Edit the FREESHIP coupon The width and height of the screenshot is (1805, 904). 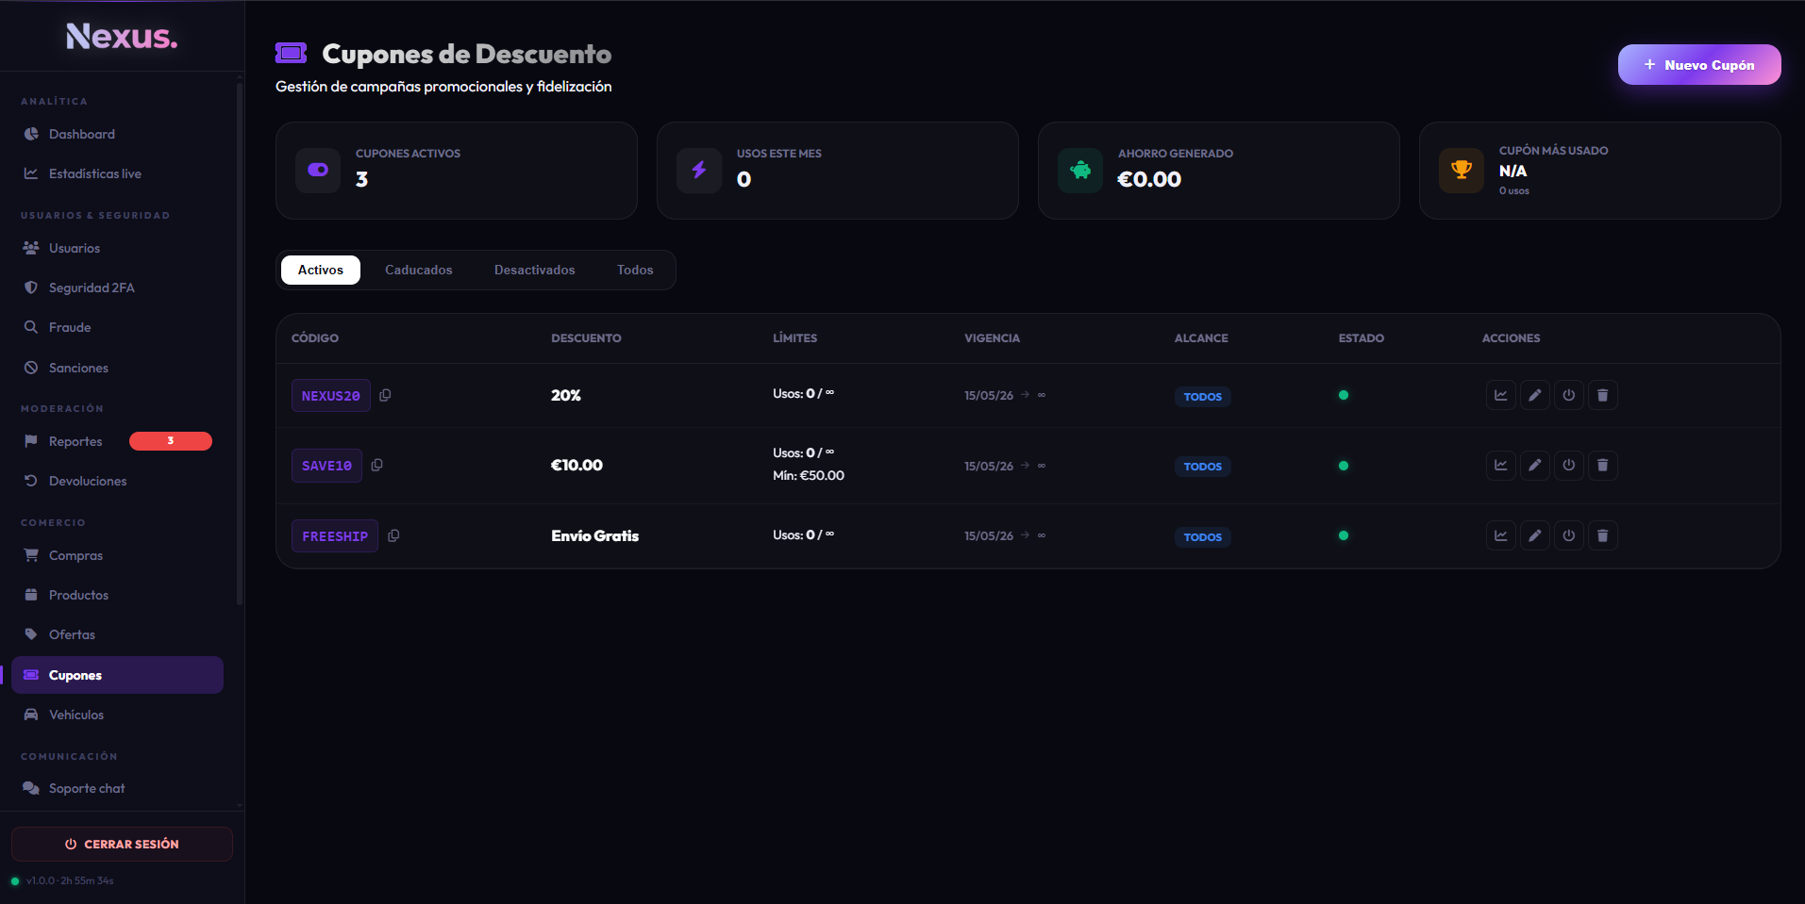(1534, 535)
